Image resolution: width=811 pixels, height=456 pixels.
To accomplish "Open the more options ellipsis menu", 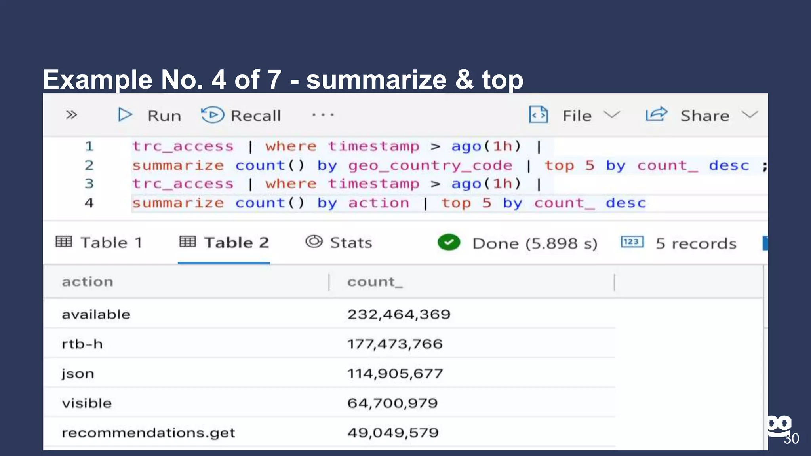I will pyautogui.click(x=323, y=115).
